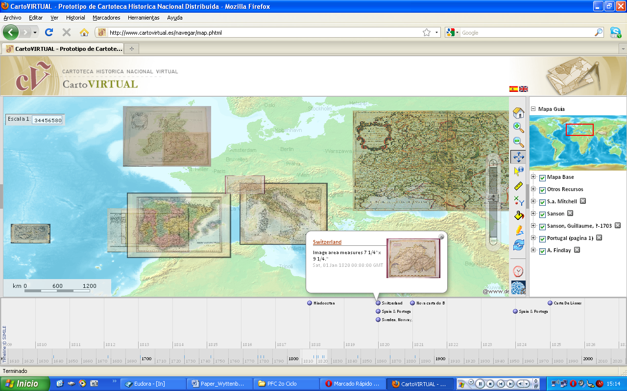Open the Editar menu

[36, 18]
